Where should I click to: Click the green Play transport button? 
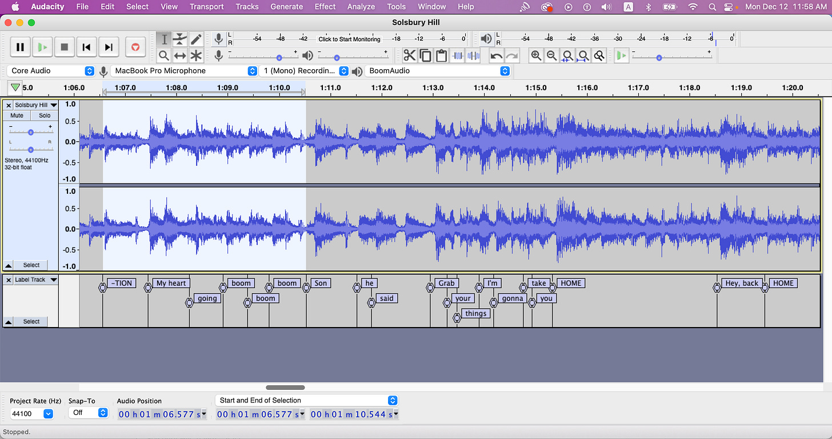pos(42,47)
